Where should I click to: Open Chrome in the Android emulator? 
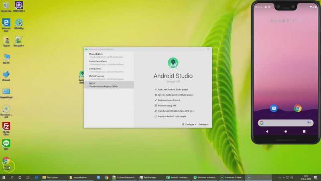click(297, 108)
